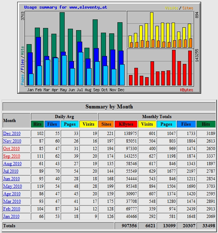Viewport: 218px width, 233px height.
Task: Click the red Sep 2010 link
Action: point(12,156)
